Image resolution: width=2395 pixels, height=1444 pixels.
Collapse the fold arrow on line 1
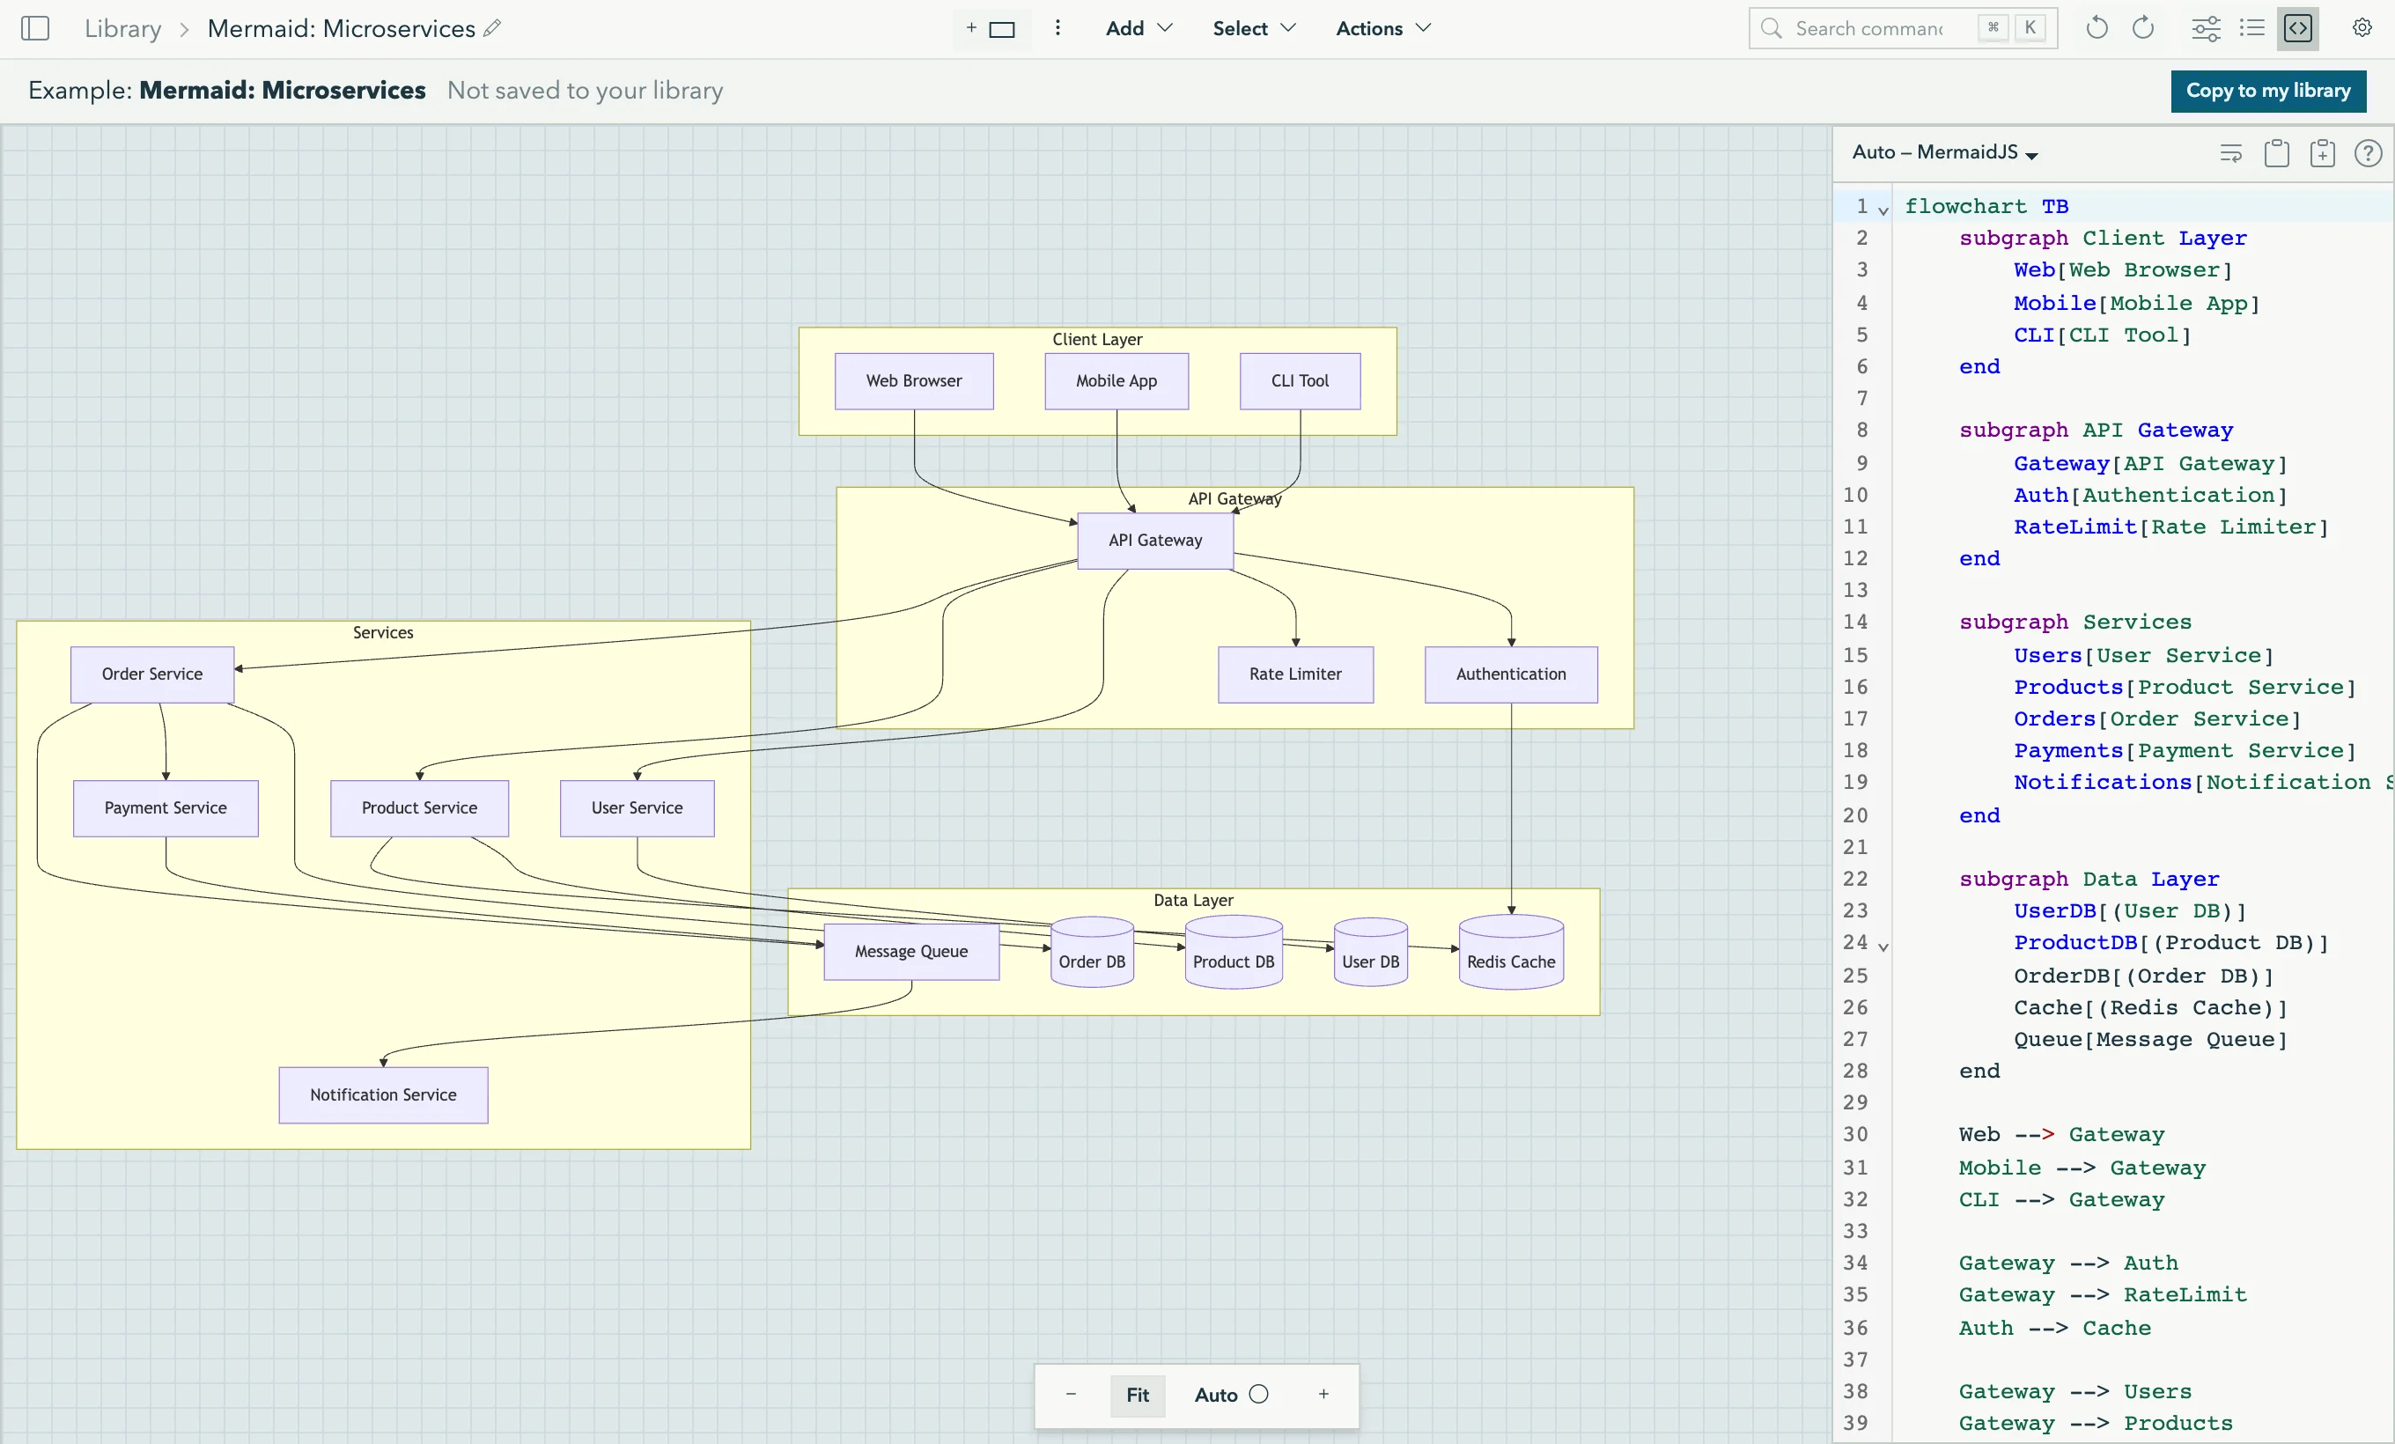pyautogui.click(x=1883, y=209)
